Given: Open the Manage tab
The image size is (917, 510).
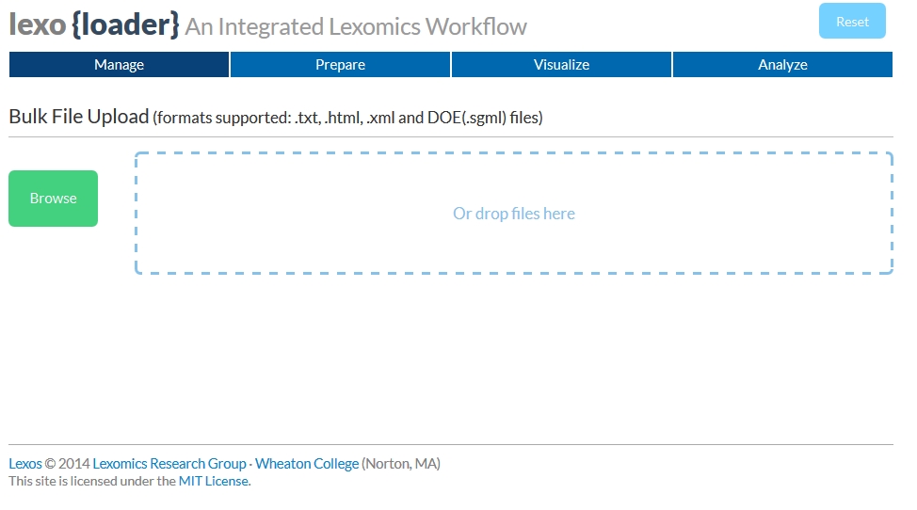Looking at the screenshot, I should 119,64.
